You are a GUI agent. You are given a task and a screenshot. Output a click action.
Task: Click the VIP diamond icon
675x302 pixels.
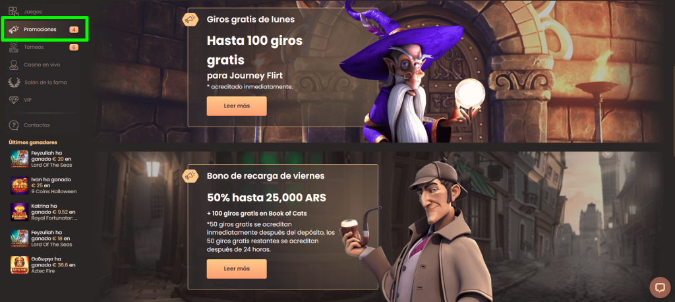[x=15, y=100]
